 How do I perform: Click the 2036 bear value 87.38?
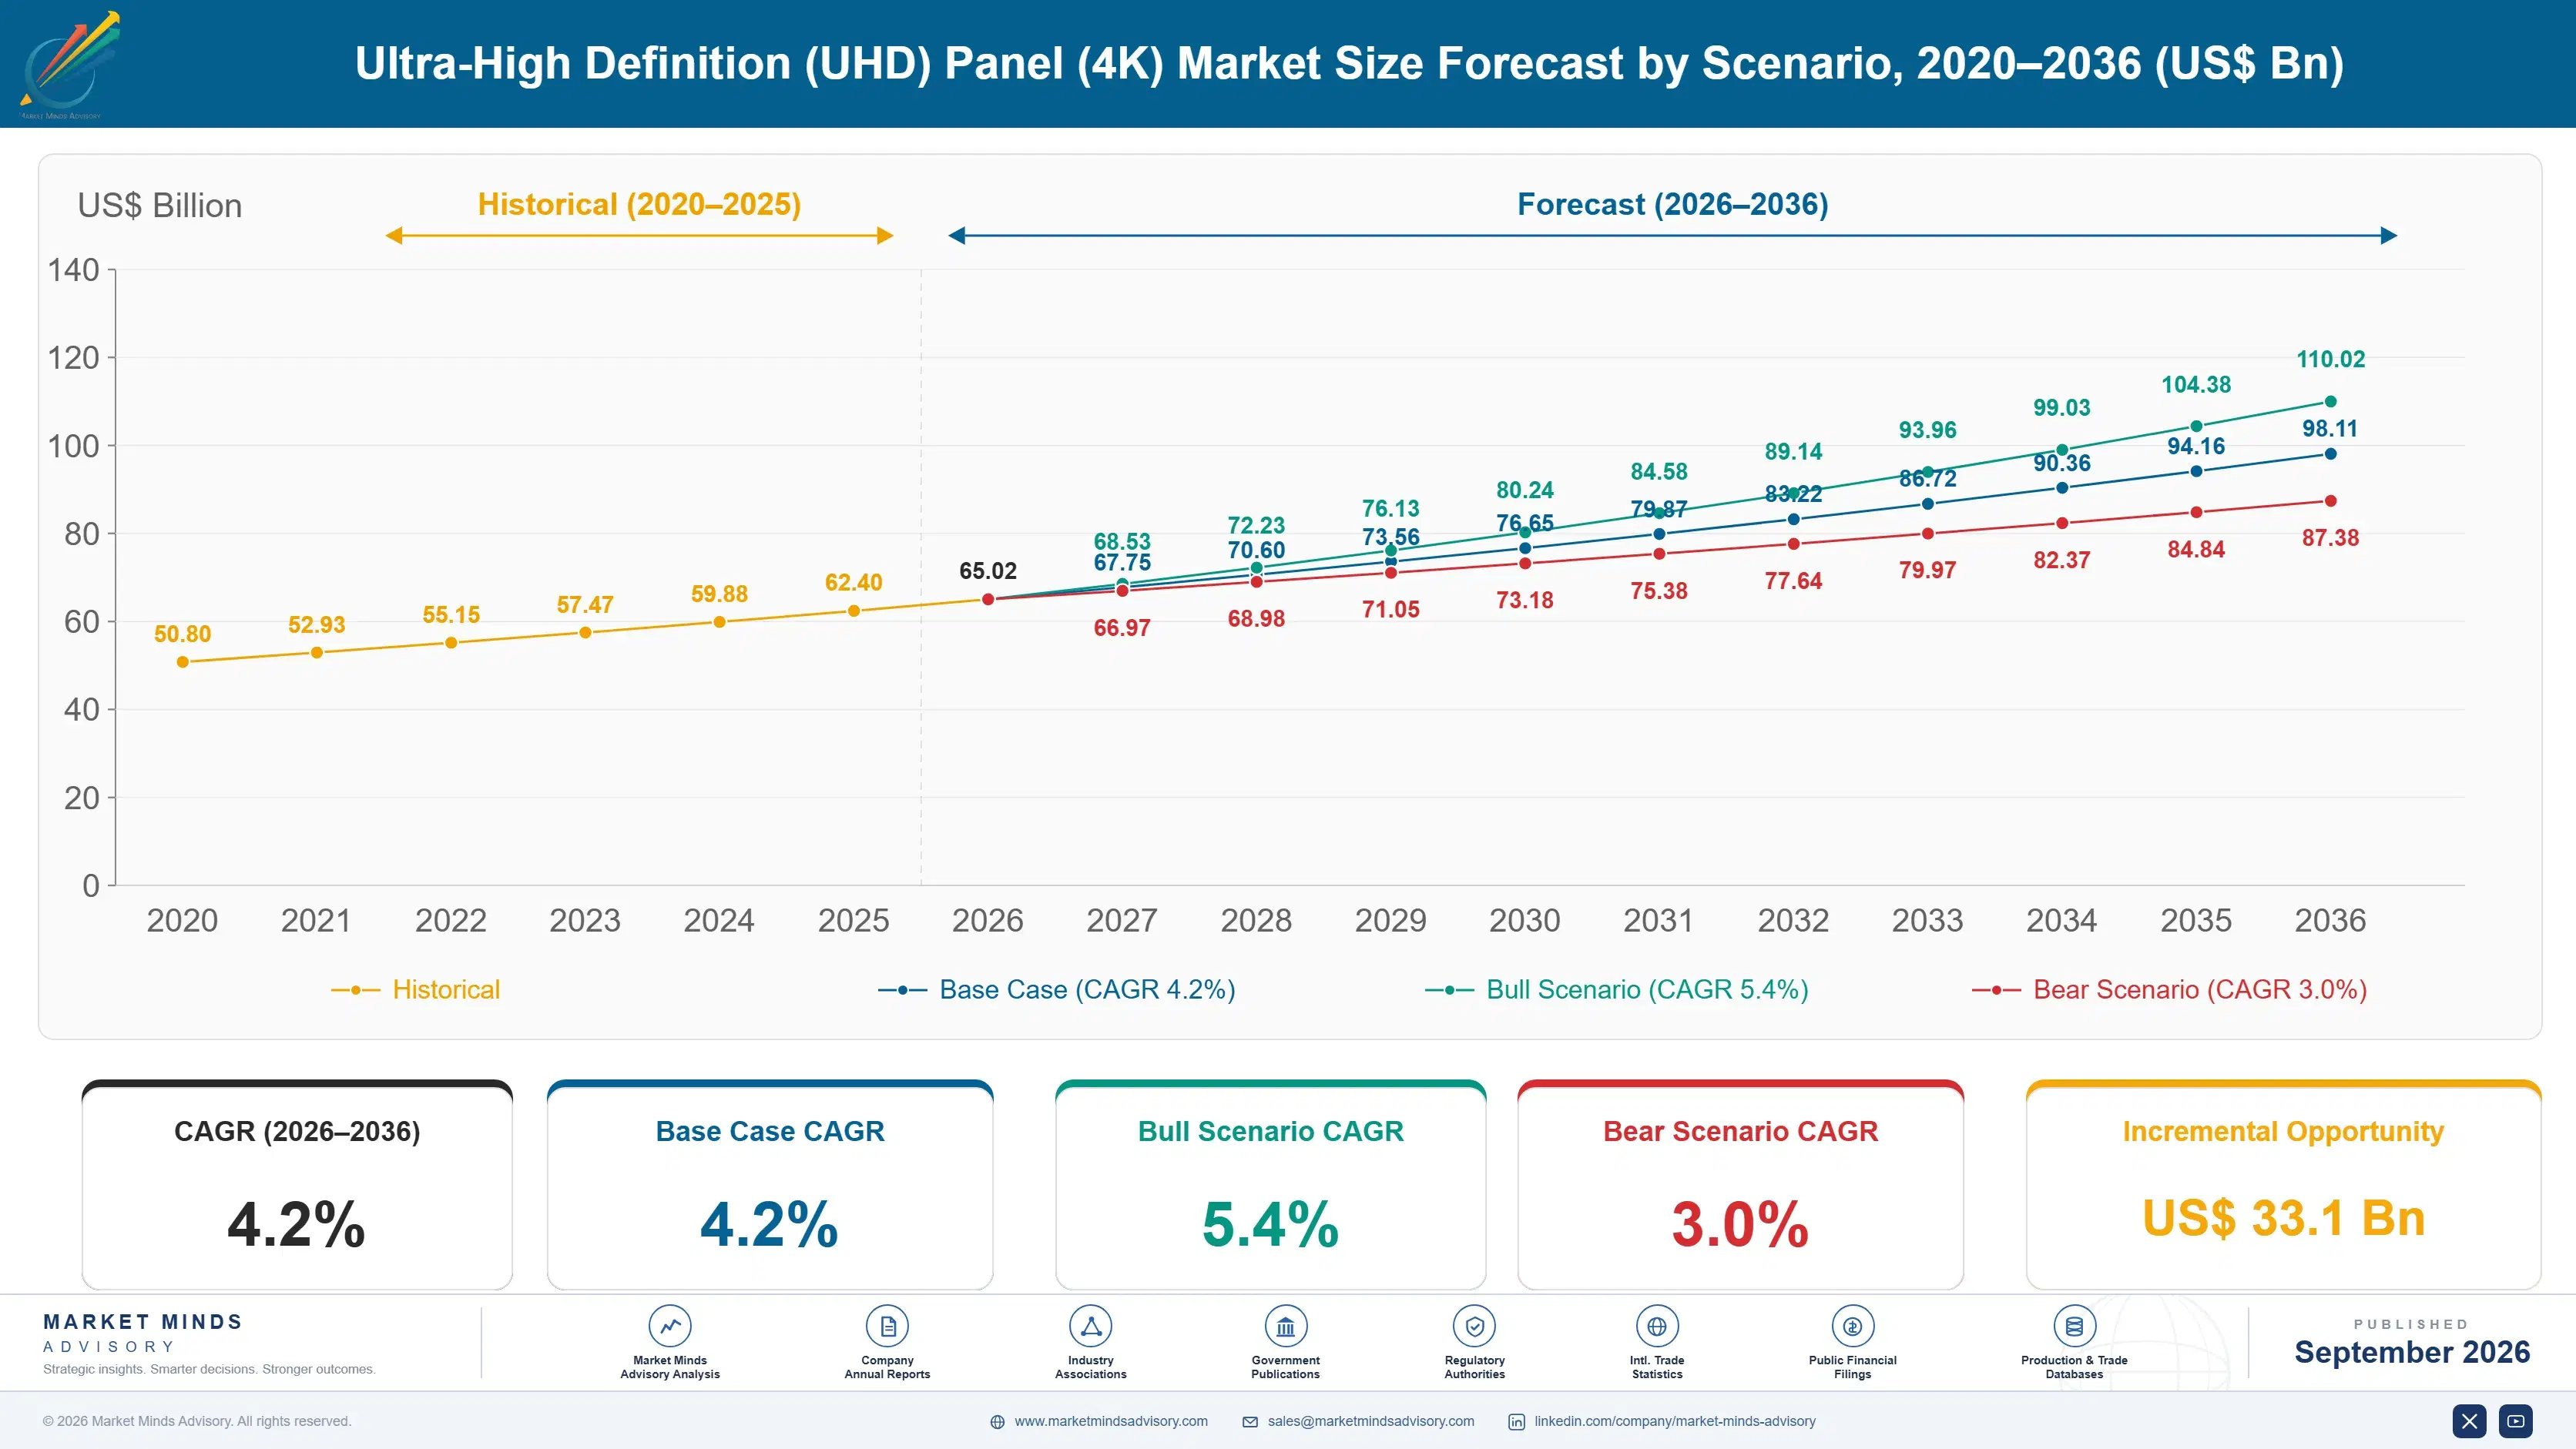tap(2330, 537)
